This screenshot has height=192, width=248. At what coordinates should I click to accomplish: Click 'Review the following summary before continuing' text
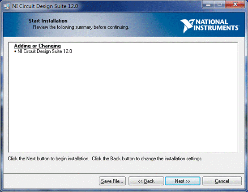81,27
